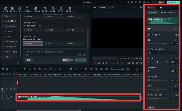Click the ピッチ keyframe diamond icon
182x111 pixels.
[176, 86]
